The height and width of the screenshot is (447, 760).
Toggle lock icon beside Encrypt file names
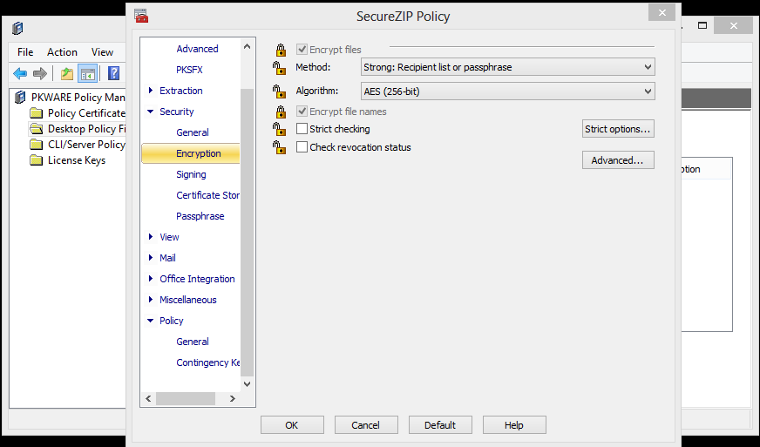click(280, 112)
